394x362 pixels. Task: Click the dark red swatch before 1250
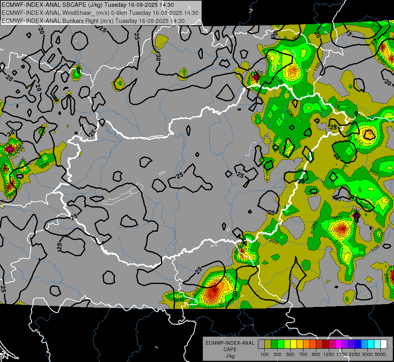(326, 344)
